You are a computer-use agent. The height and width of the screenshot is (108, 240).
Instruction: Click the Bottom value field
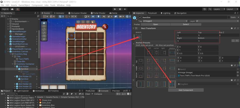click(208, 41)
